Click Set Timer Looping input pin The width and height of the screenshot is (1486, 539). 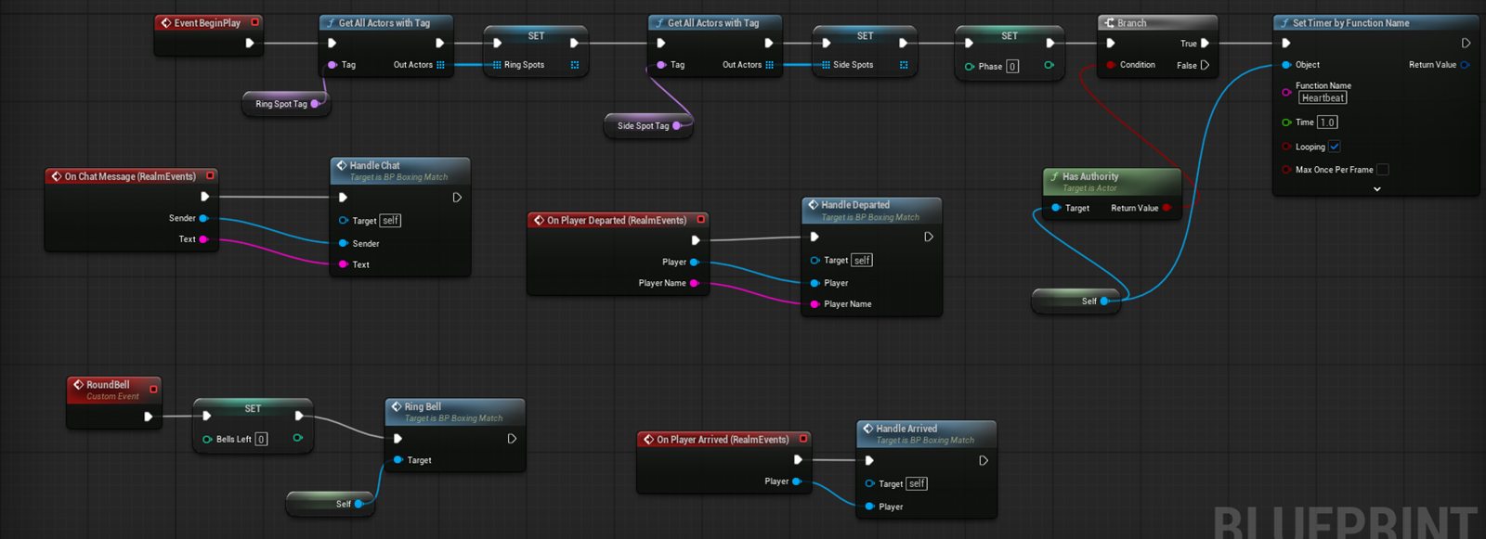point(1286,147)
